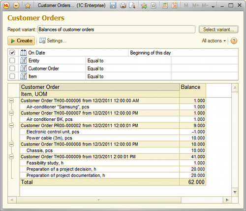Uncheck the On Date checkbox
The width and height of the screenshot is (246, 211).
click(12, 53)
